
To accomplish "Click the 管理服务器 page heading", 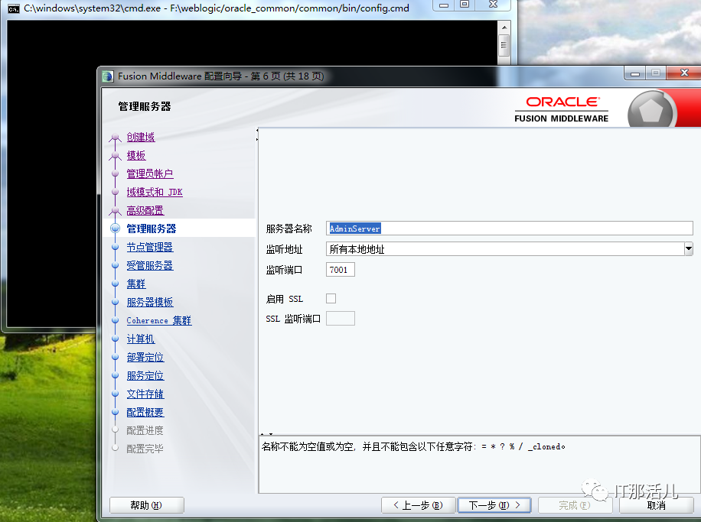I will (x=145, y=106).
